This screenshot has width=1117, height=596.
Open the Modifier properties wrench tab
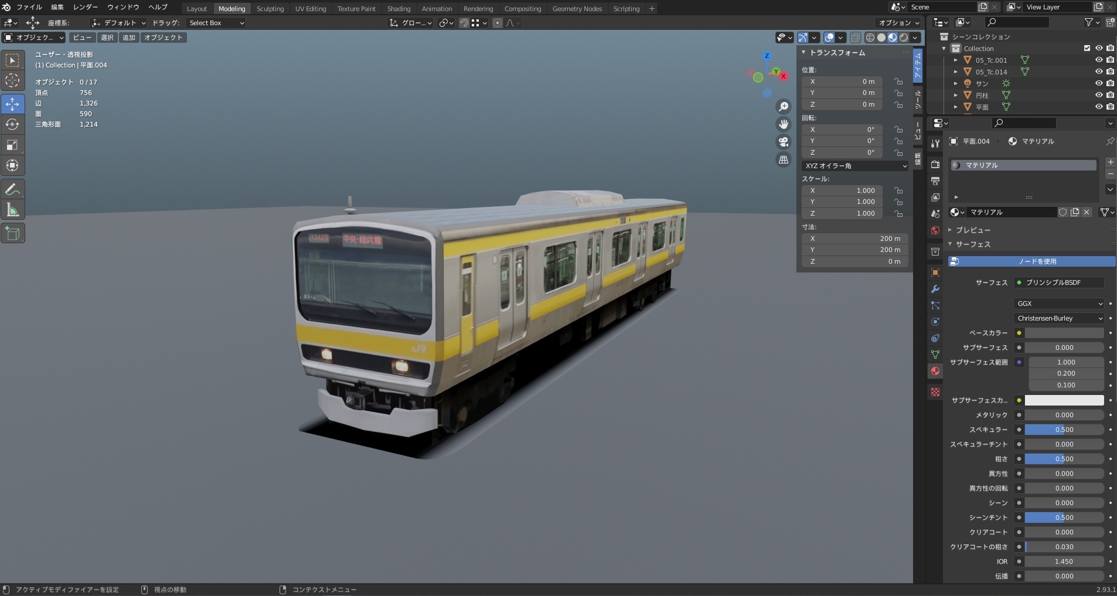click(935, 289)
